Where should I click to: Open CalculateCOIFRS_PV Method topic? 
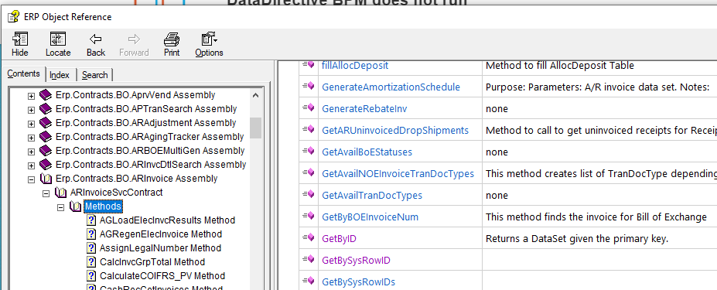coord(162,276)
